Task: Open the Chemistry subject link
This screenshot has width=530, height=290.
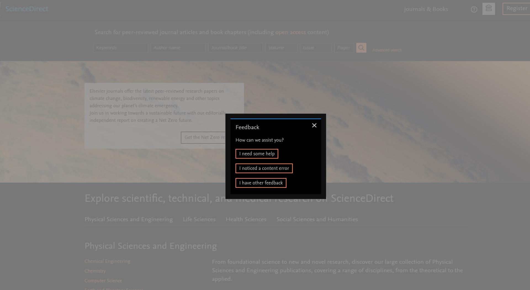Action: [x=95, y=271]
